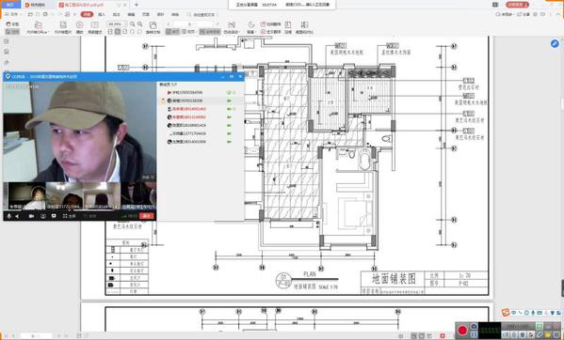
Task: Click the red record button
Action: pos(462,330)
